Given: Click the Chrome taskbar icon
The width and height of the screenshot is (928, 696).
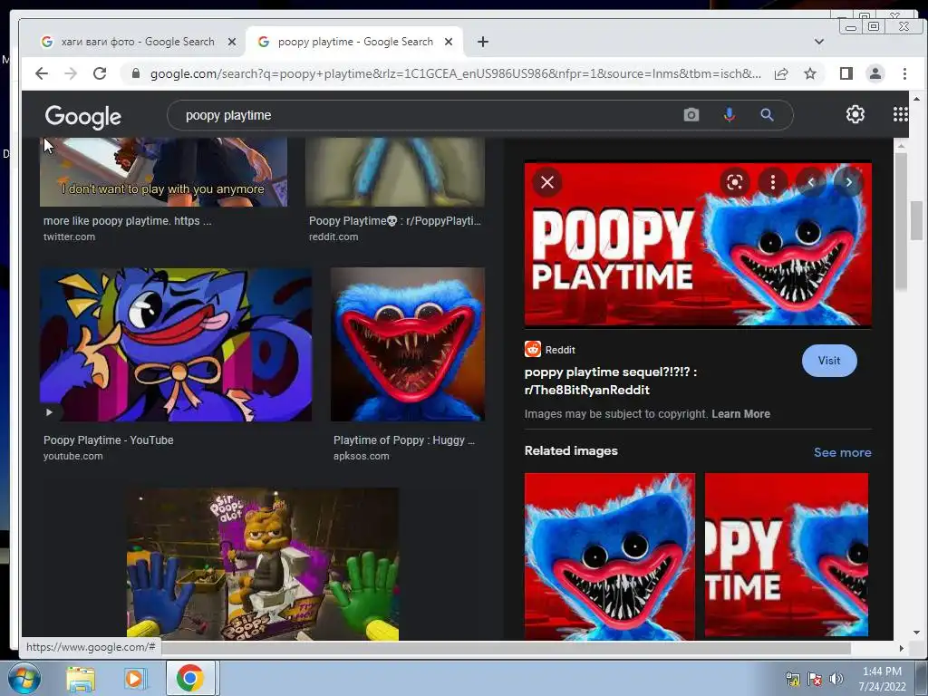Looking at the screenshot, I should (x=190, y=678).
